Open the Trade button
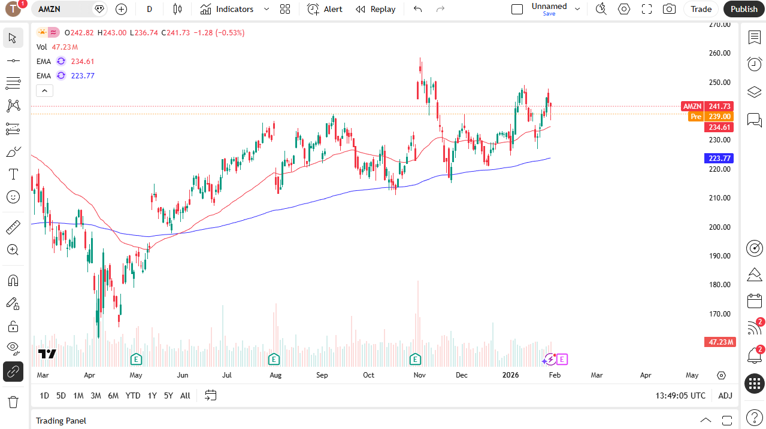The width and height of the screenshot is (766, 429). 701,9
